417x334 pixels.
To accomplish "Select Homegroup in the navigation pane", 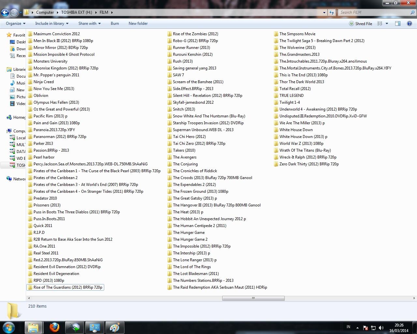I will click(16, 117).
